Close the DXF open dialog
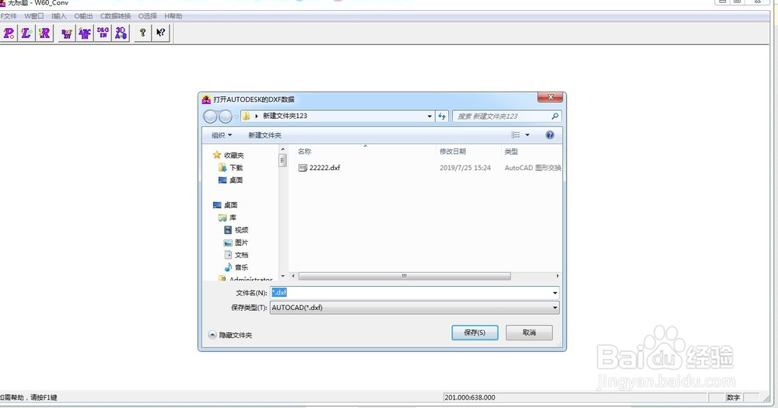778x408 pixels. (550, 97)
